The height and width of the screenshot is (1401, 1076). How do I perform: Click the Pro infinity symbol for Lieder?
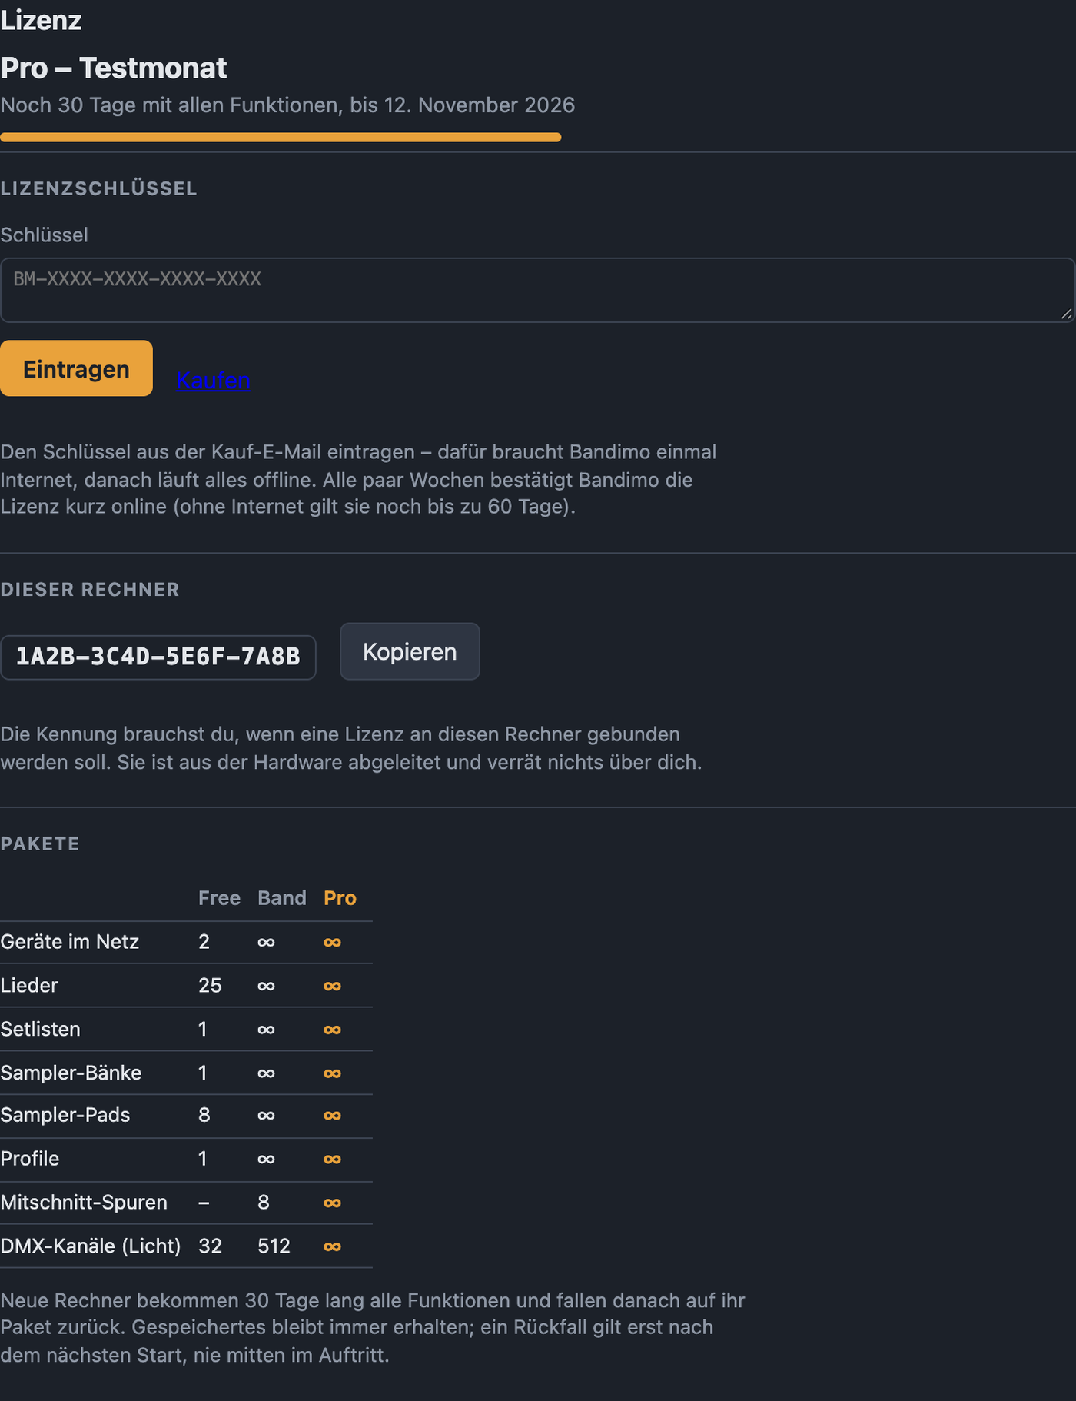click(332, 986)
